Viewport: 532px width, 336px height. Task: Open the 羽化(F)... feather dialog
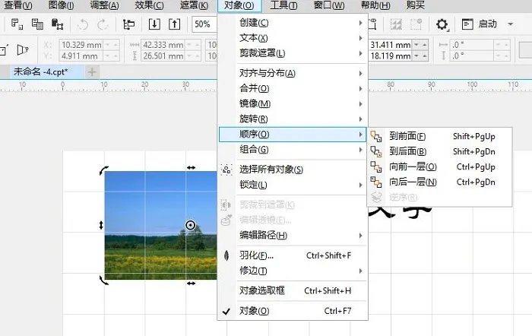click(x=293, y=255)
